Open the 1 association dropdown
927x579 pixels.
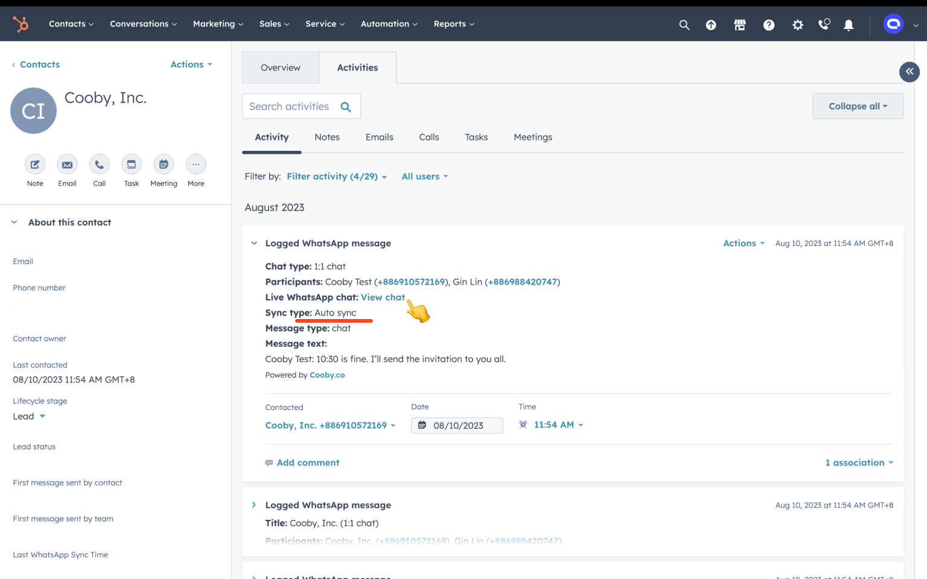coord(859,463)
